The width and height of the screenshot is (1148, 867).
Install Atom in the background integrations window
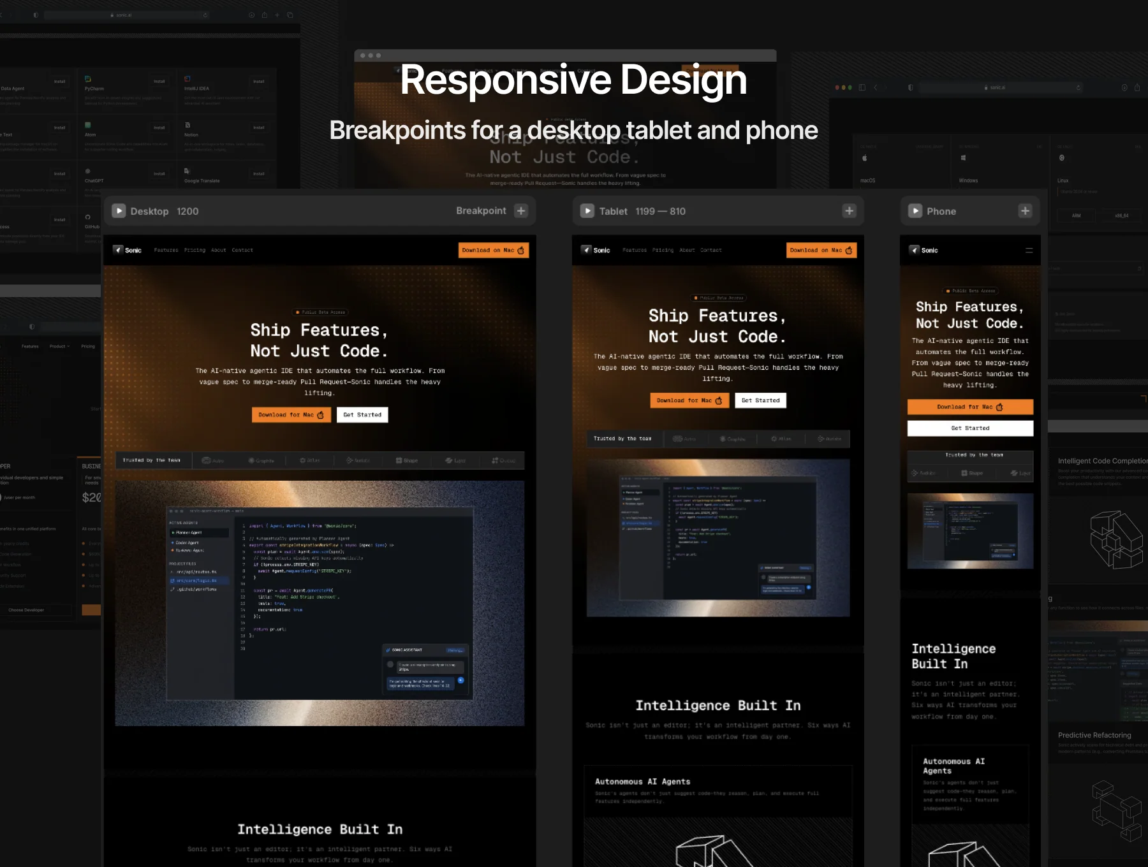pos(159,127)
